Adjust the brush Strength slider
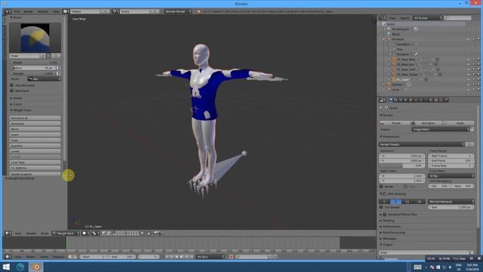Image resolution: width=483 pixels, height=272 pixels. [32, 73]
